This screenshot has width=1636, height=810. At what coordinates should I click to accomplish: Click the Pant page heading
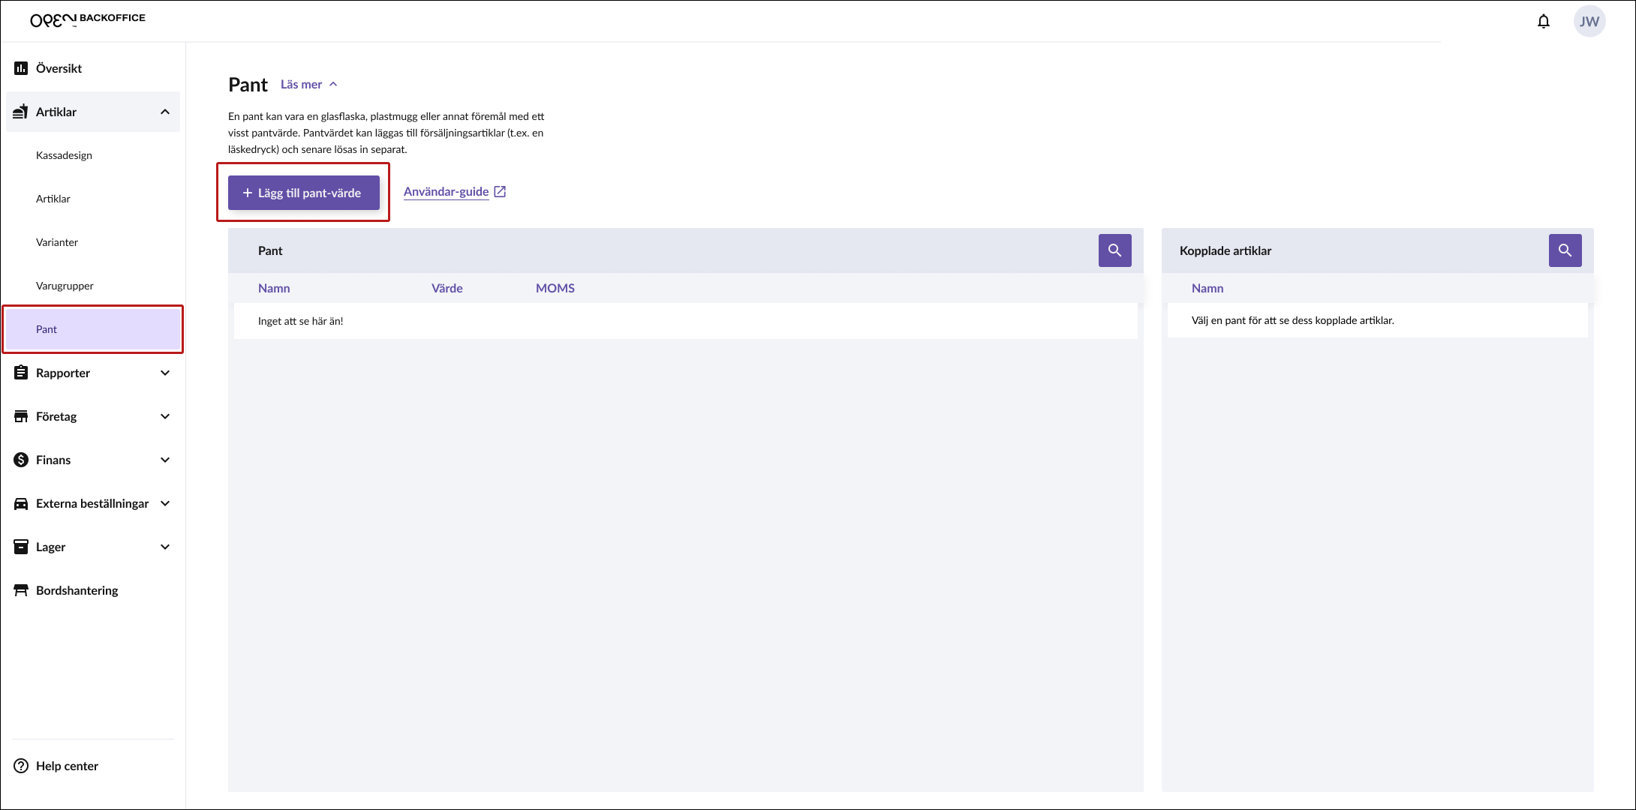click(x=248, y=85)
